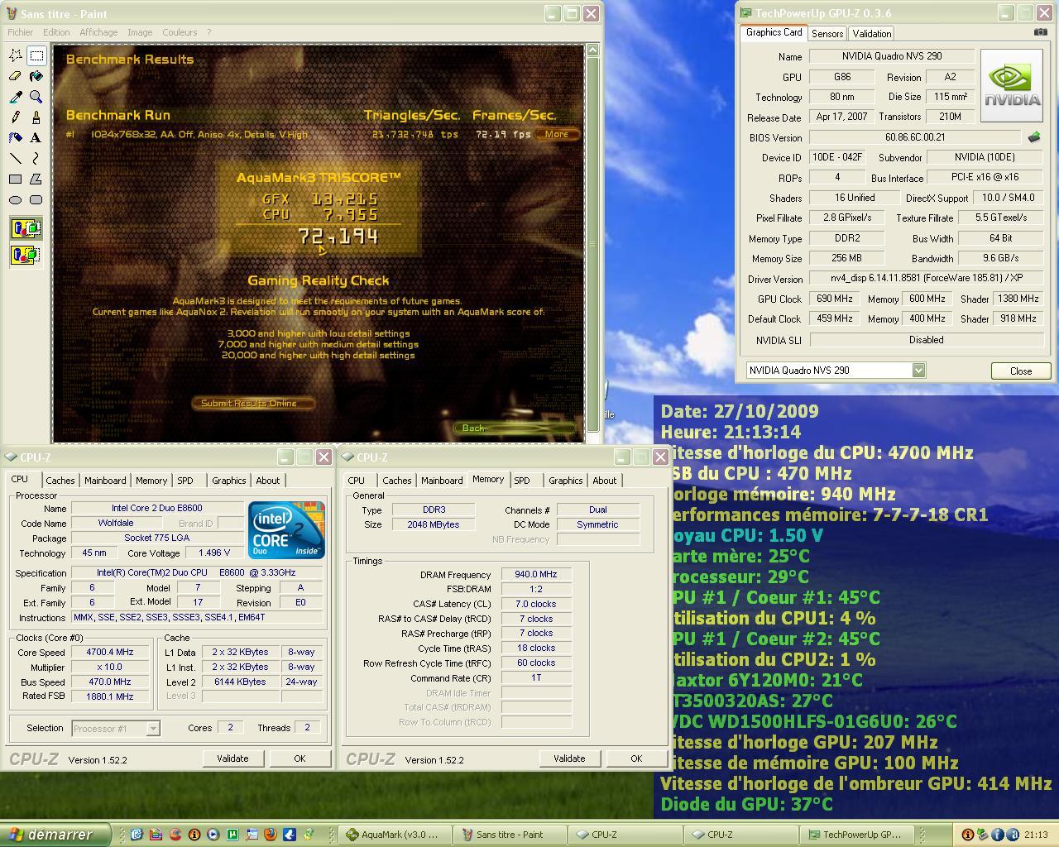Select the Pick Color eyedropper tool
The height and width of the screenshot is (847, 1059).
[16, 97]
